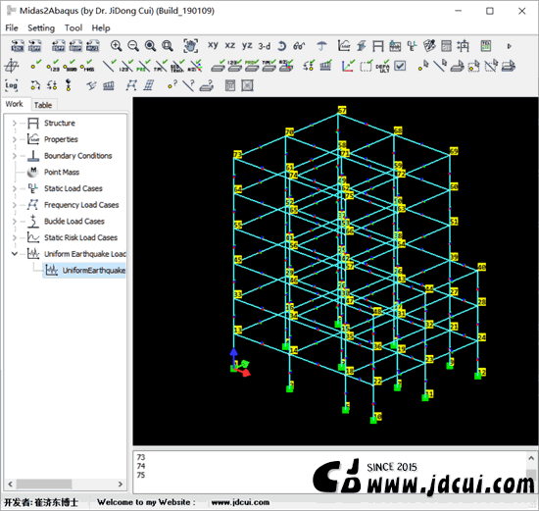The width and height of the screenshot is (539, 511).
Task: Click tree panel scroll left arrow
Action: click(11, 485)
